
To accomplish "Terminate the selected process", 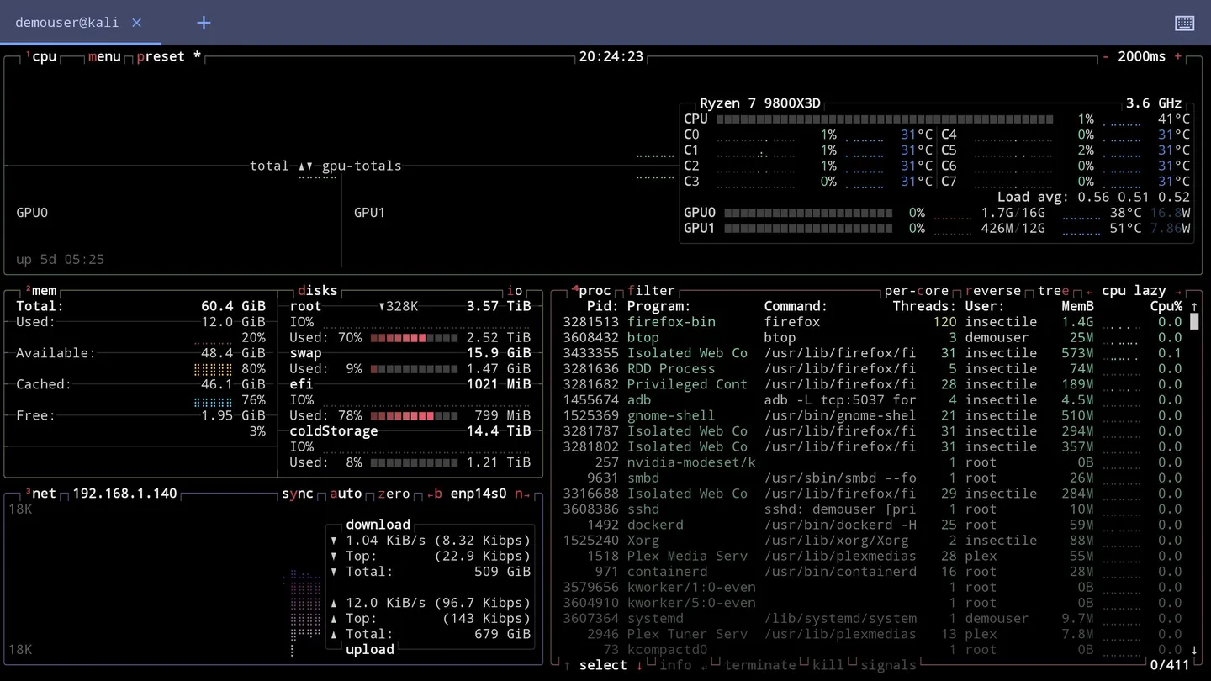I will pyautogui.click(x=759, y=664).
